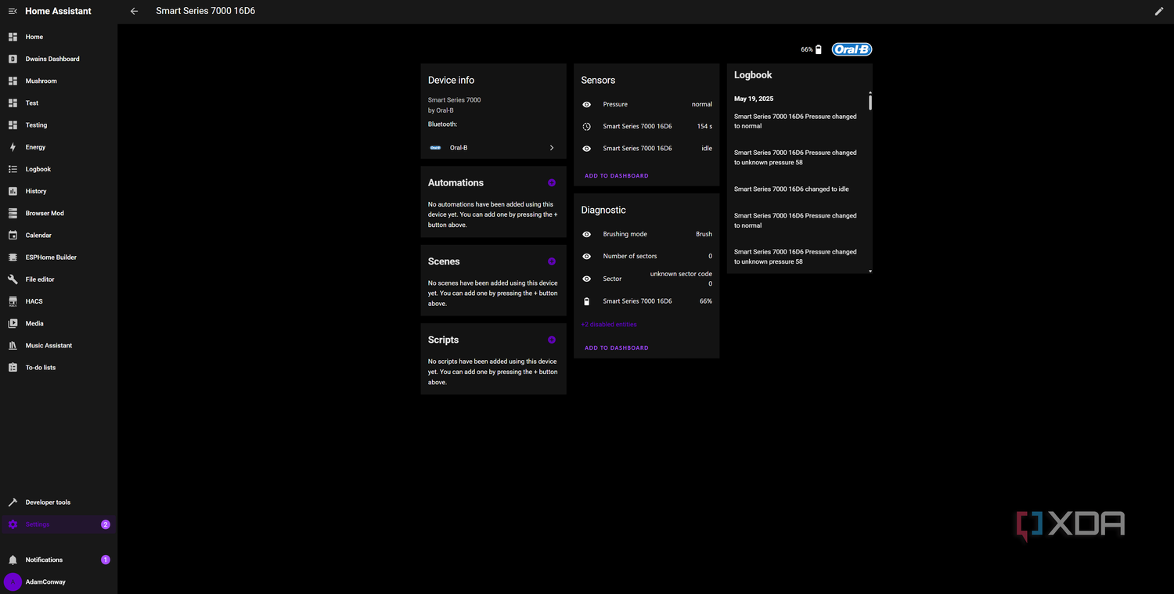Click the Brushing mode eye icon
The width and height of the screenshot is (1174, 594).
click(587, 234)
